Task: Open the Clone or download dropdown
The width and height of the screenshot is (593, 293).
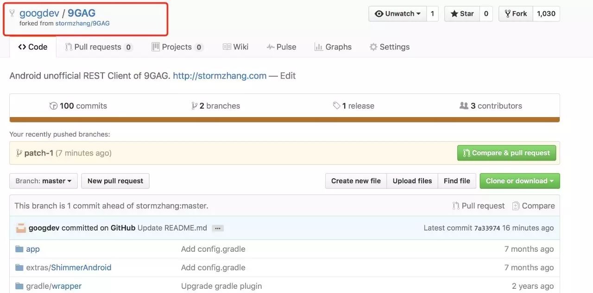Action: click(520, 181)
